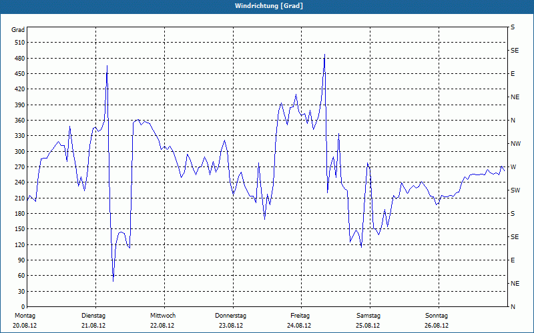The image size is (534, 333).
Task: Click the 510 value on the left axis
Action: click(20, 43)
